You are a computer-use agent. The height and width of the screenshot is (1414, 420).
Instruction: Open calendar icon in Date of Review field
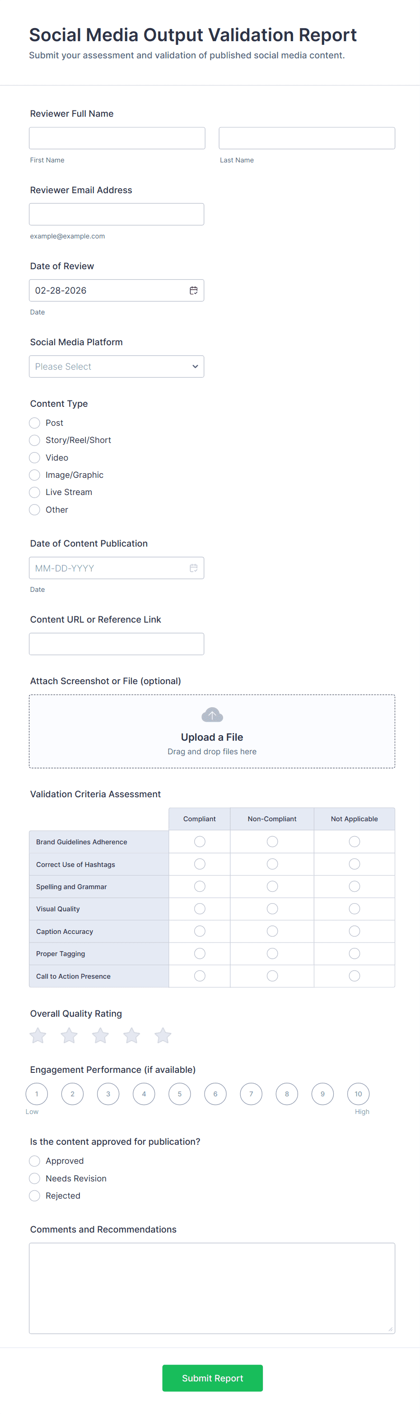tap(193, 290)
